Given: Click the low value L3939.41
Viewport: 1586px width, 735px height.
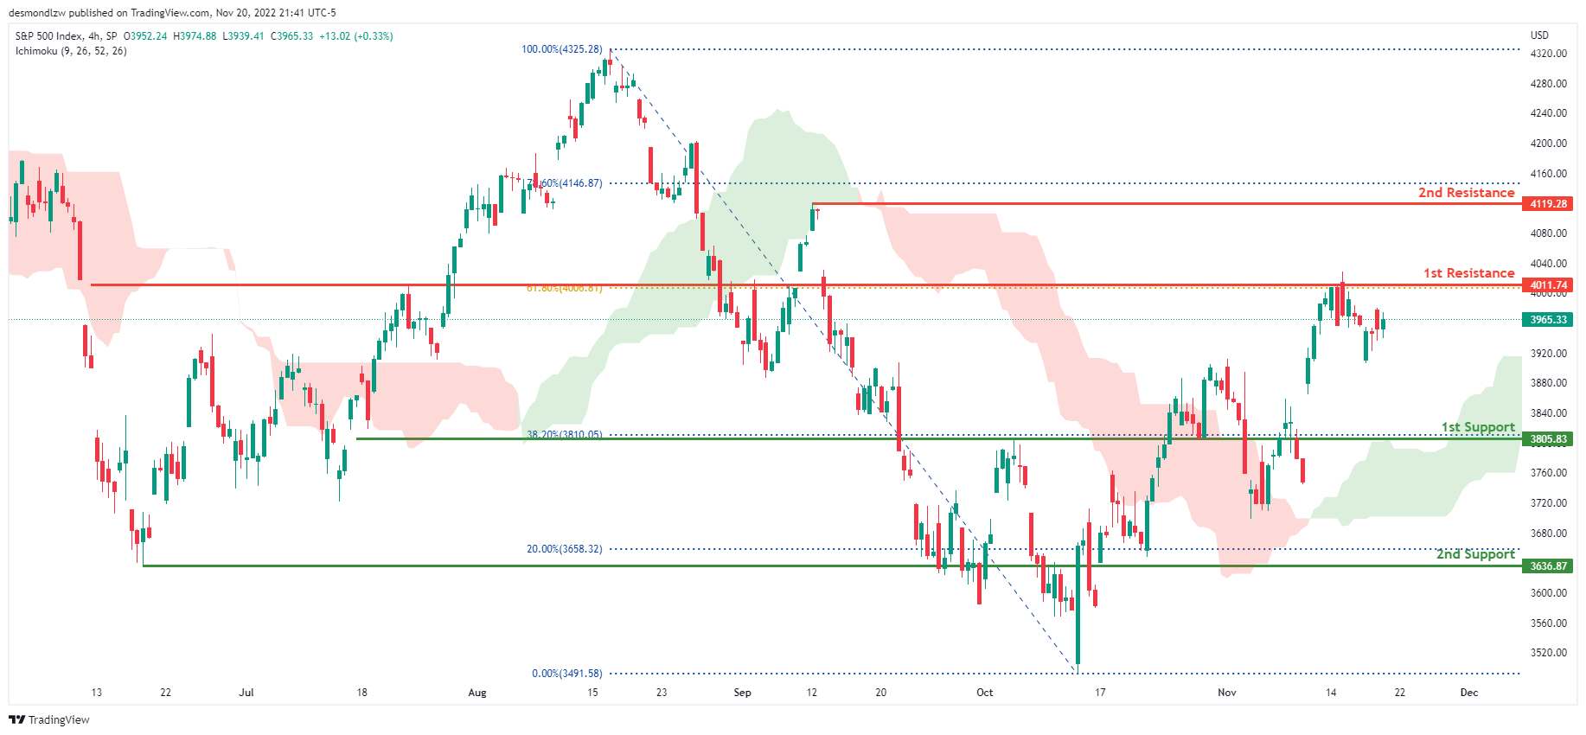Looking at the screenshot, I should tap(243, 36).
